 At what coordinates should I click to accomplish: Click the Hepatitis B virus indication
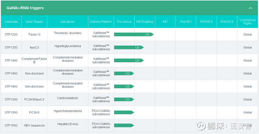point(68,124)
